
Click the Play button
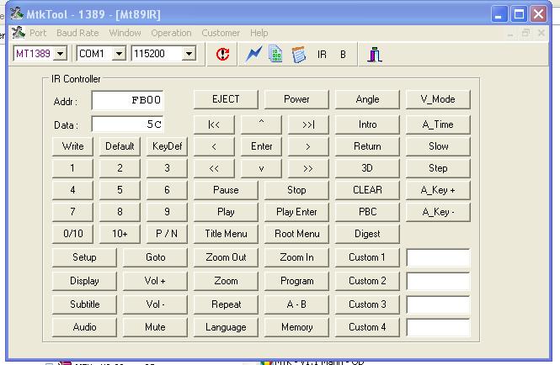tap(226, 212)
